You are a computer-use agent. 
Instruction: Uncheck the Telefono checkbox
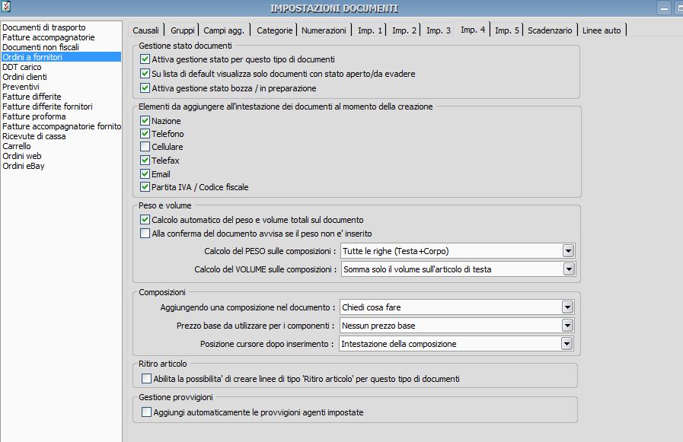[145, 133]
